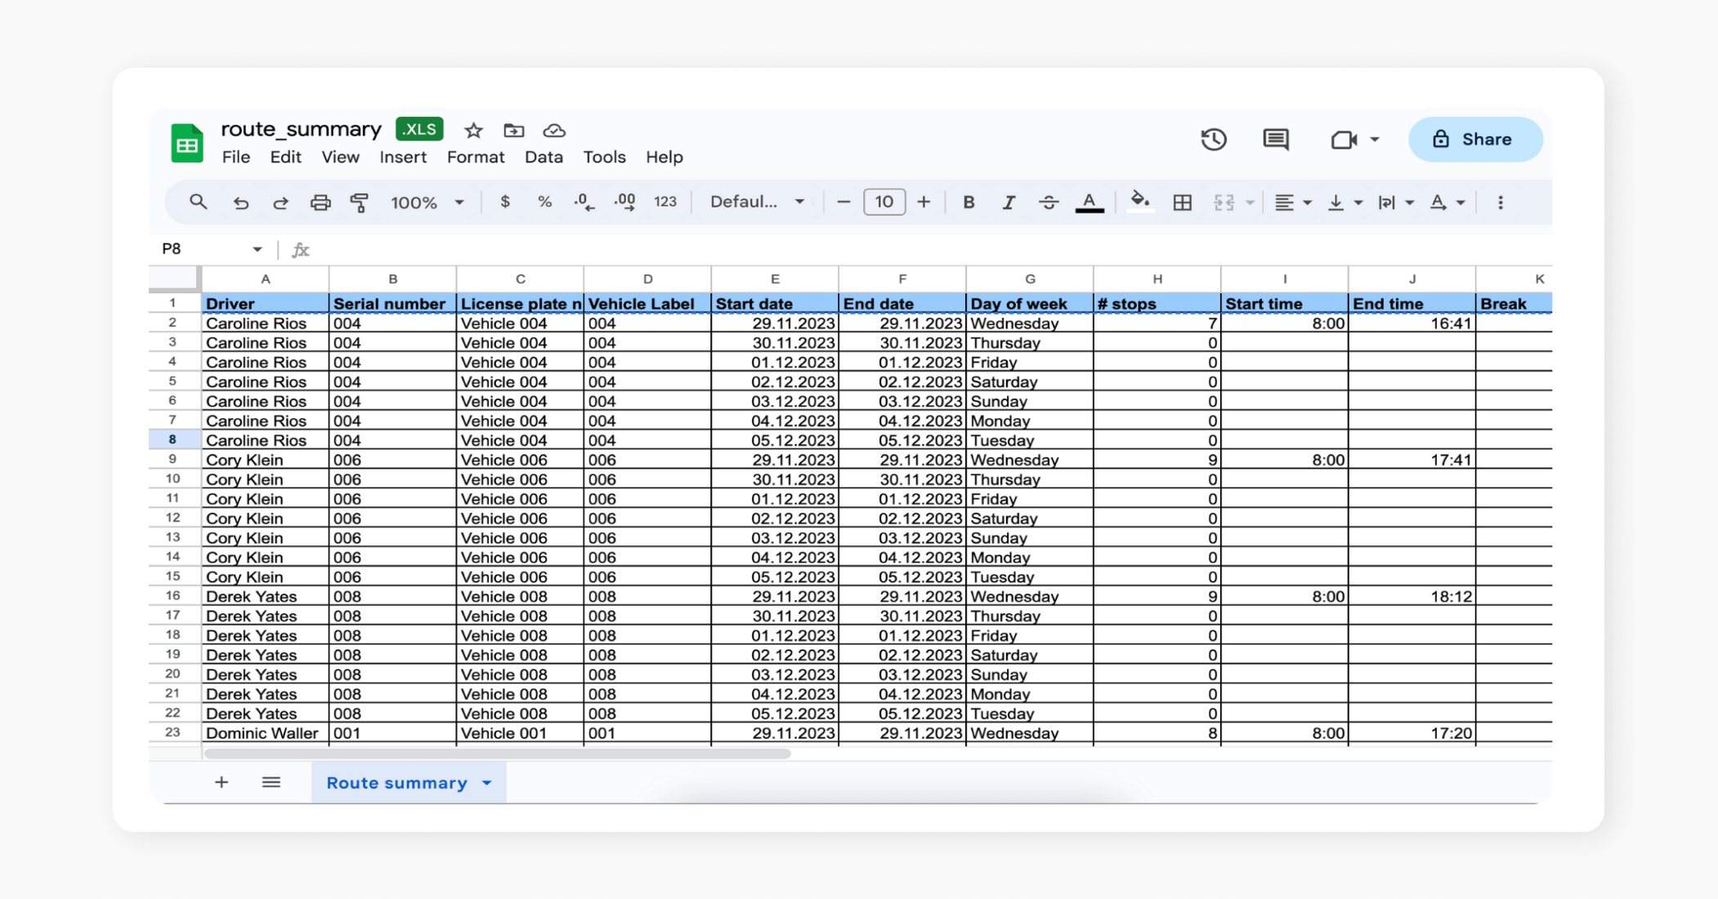This screenshot has height=899, width=1718.
Task: Show all comments
Action: coord(1276,140)
